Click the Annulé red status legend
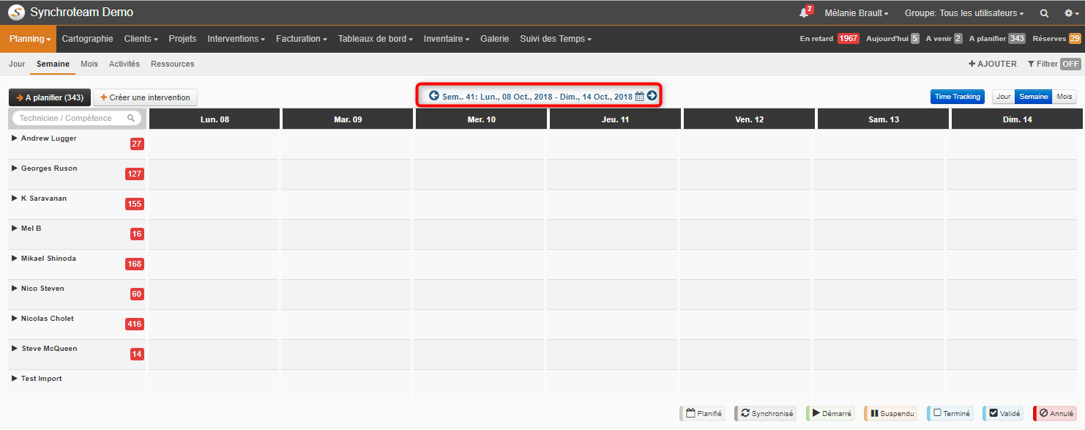1085x430 pixels. pos(1055,414)
